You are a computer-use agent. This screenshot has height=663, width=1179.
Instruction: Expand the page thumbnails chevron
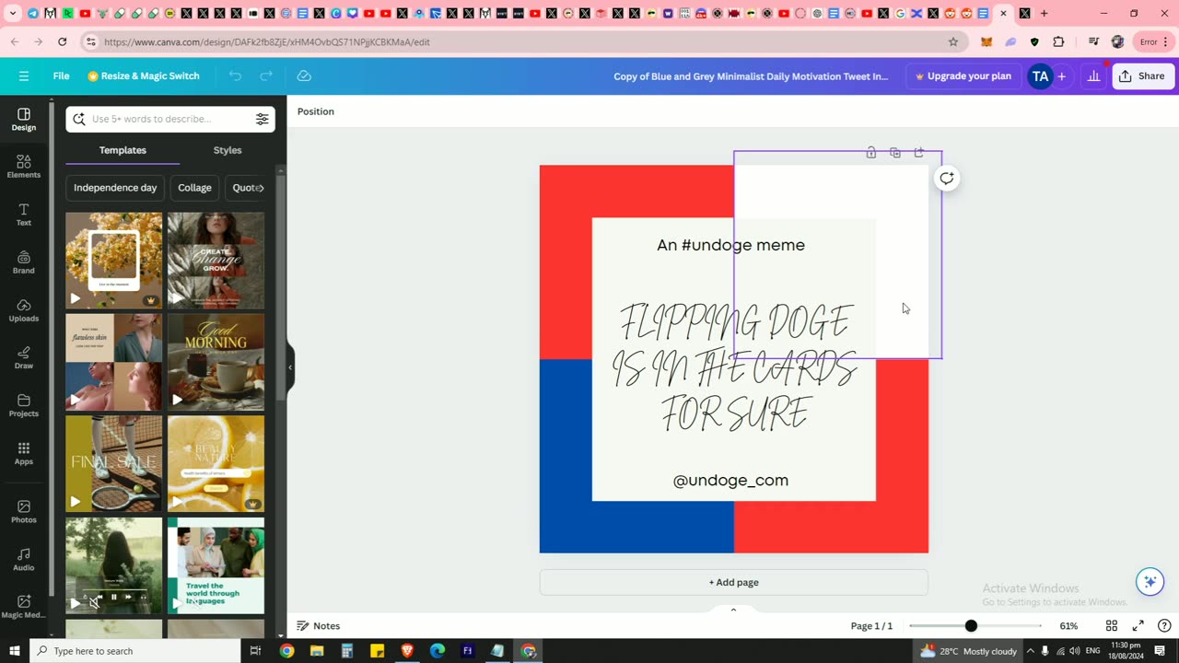click(733, 610)
